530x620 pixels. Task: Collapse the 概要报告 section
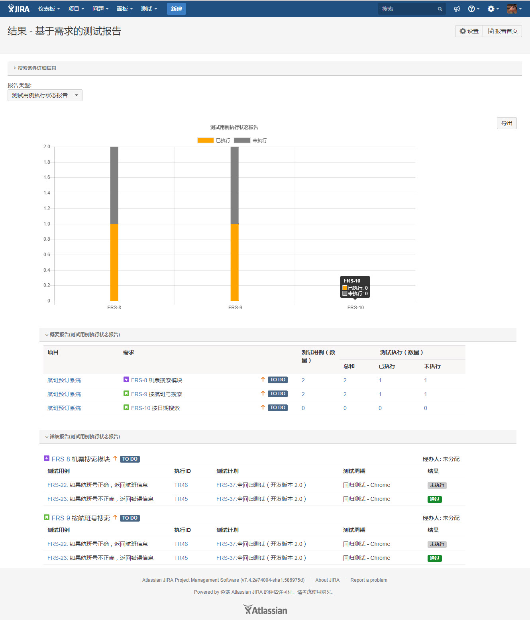(82, 335)
